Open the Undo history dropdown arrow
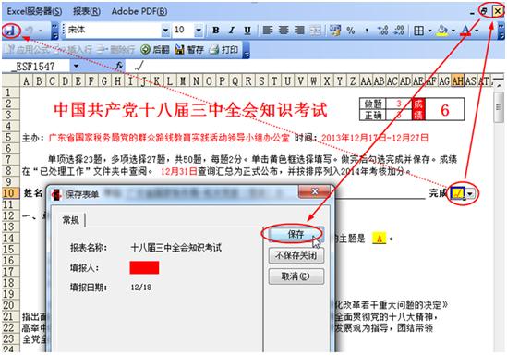 (41, 31)
